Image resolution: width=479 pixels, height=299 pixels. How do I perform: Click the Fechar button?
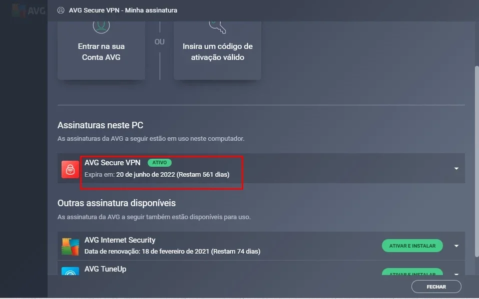coord(436,287)
